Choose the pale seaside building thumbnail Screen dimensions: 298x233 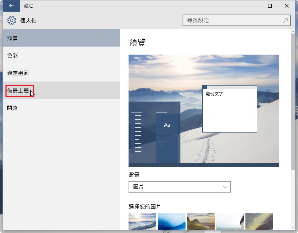[x=230, y=221]
